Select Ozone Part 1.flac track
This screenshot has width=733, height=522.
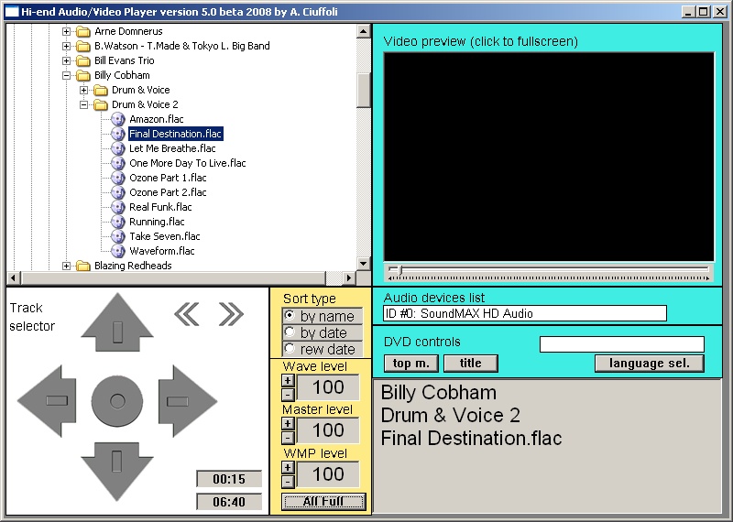(168, 178)
